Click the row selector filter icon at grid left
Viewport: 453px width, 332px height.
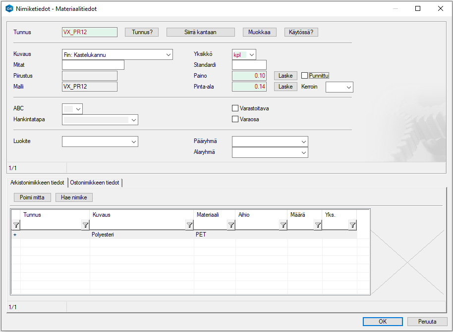pyautogui.click(x=15, y=225)
